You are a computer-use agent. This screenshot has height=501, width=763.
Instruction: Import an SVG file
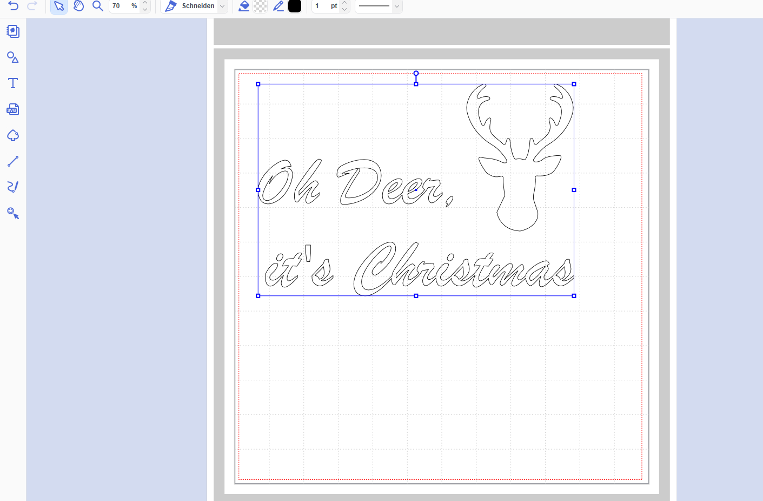click(13, 109)
